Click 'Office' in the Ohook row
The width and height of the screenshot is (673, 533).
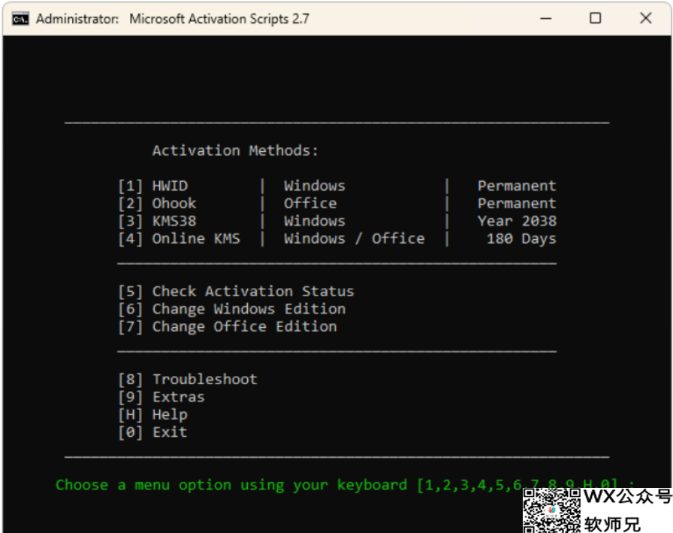310,204
